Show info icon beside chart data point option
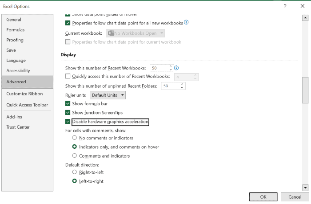311x204 pixels. [186, 22]
